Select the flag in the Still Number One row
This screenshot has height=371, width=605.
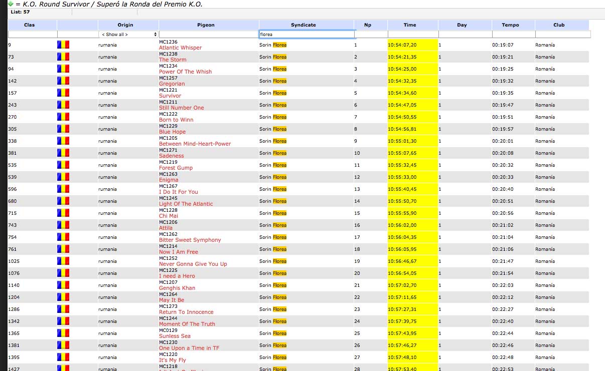coord(63,105)
